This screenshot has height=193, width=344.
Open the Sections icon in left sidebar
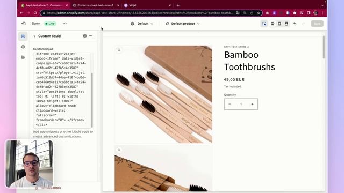(23, 36)
